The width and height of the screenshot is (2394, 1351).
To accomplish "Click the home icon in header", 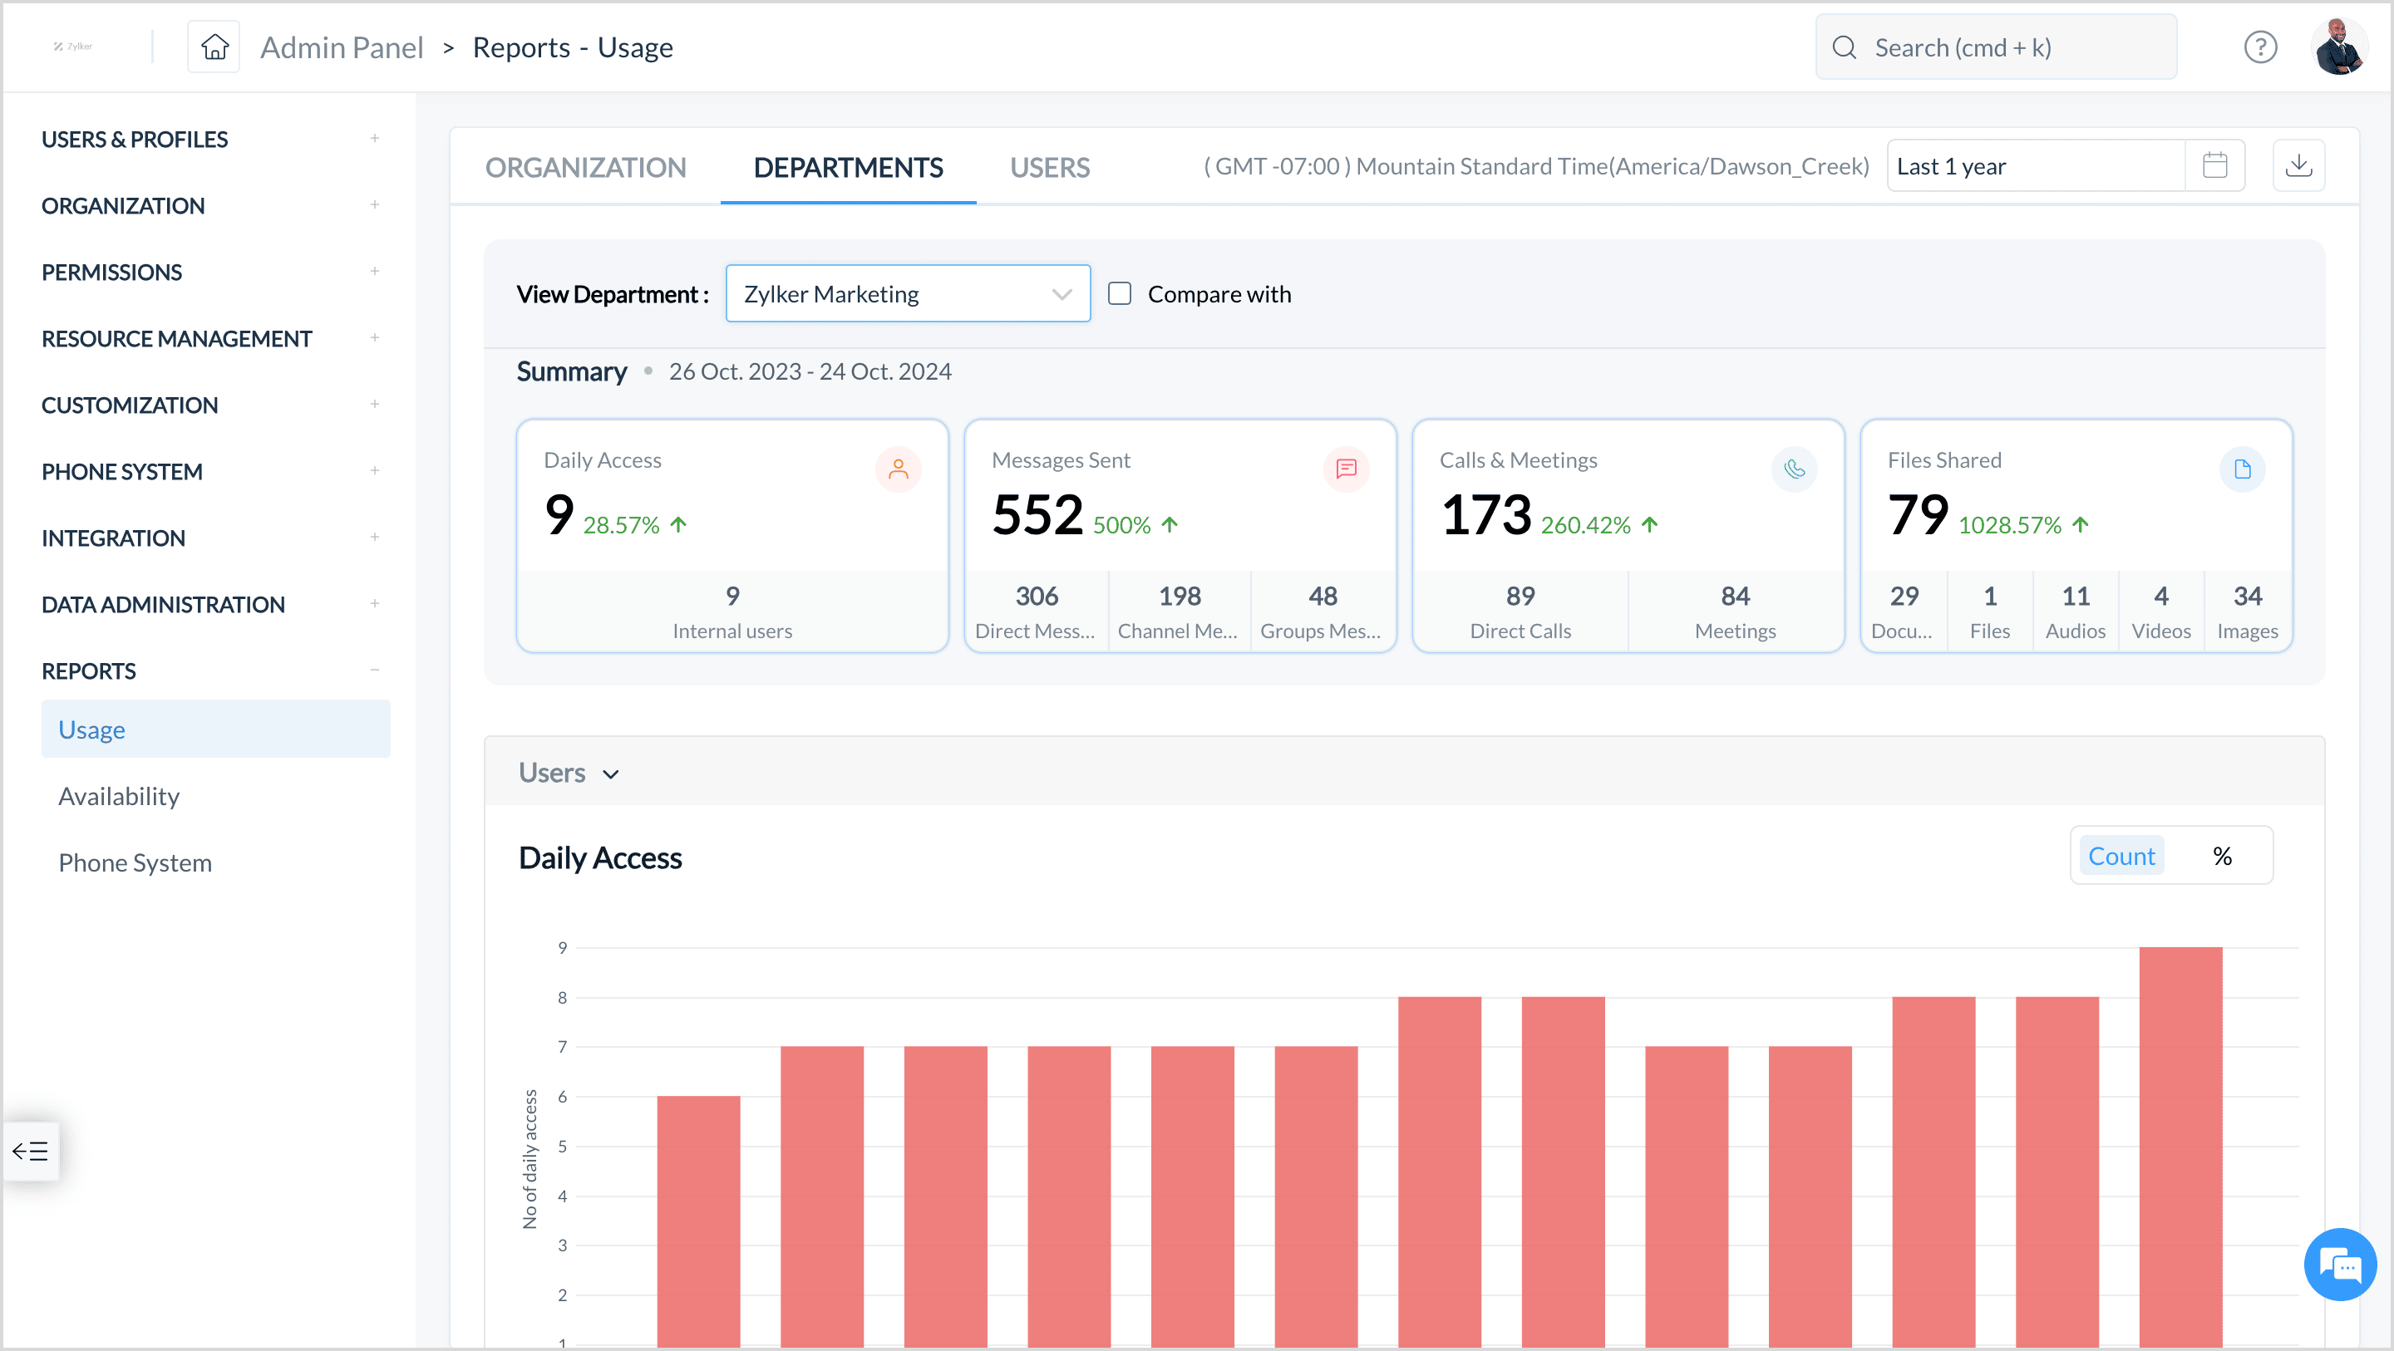I will (x=214, y=47).
